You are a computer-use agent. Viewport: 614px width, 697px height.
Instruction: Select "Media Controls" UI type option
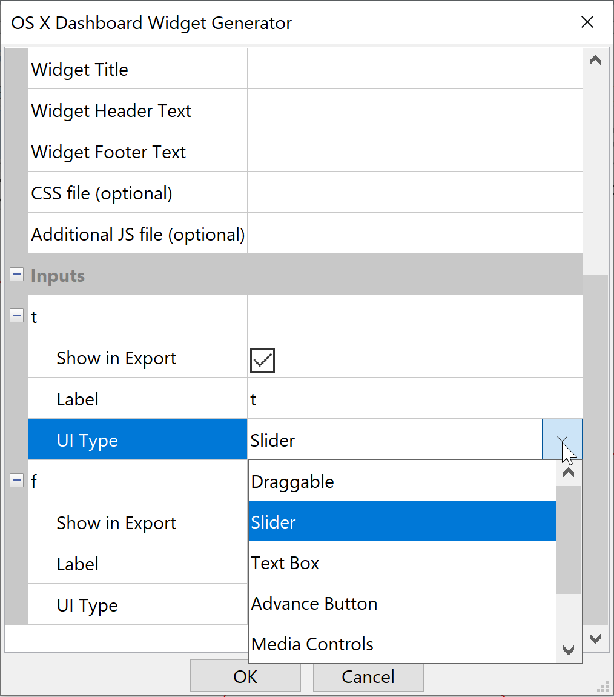312,644
